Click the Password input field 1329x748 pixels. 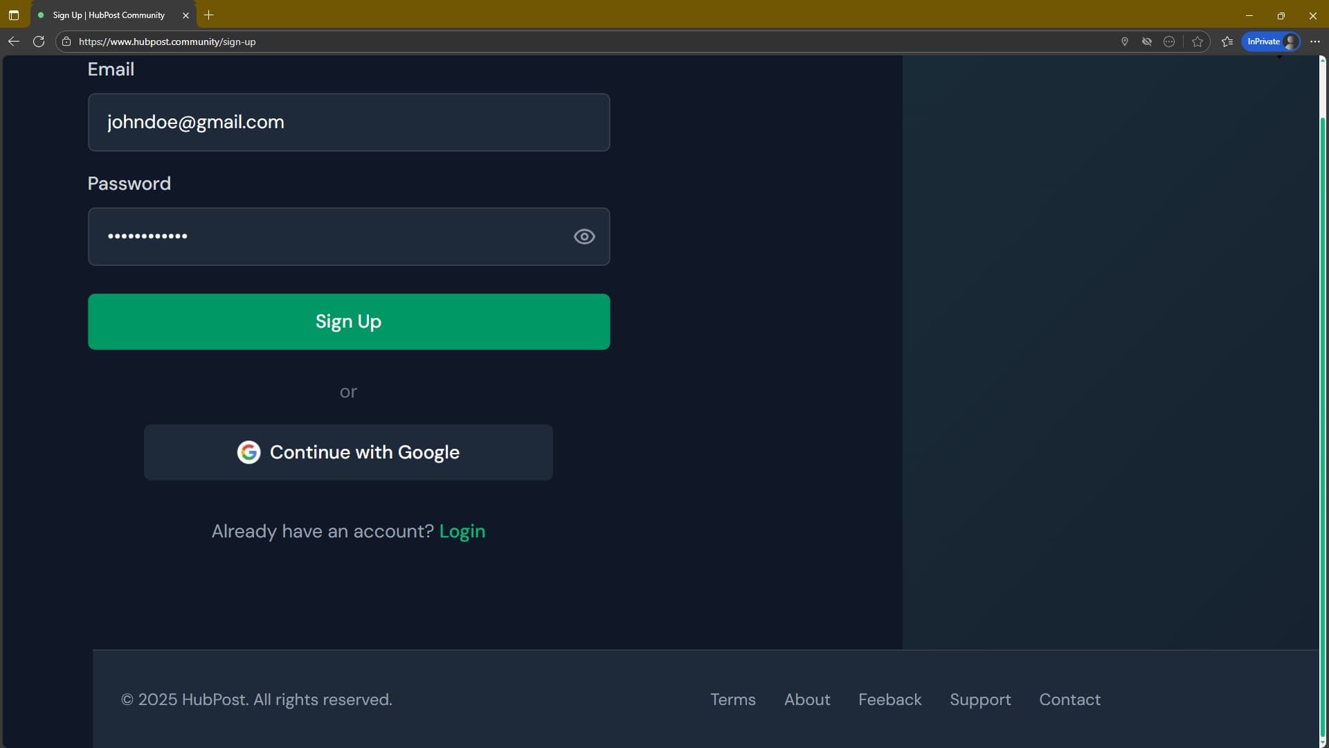(x=349, y=237)
